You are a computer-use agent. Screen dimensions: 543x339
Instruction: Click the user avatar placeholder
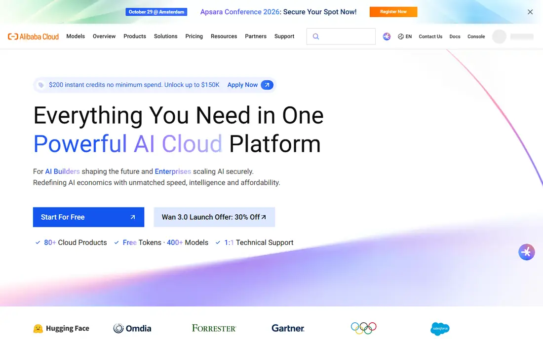[499, 36]
